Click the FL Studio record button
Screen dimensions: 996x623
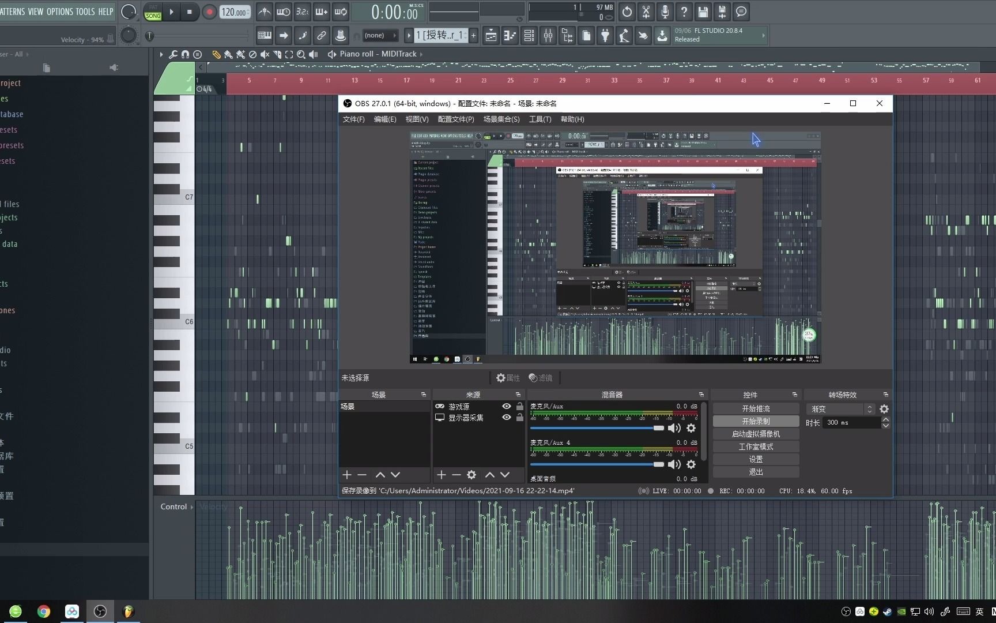[209, 12]
